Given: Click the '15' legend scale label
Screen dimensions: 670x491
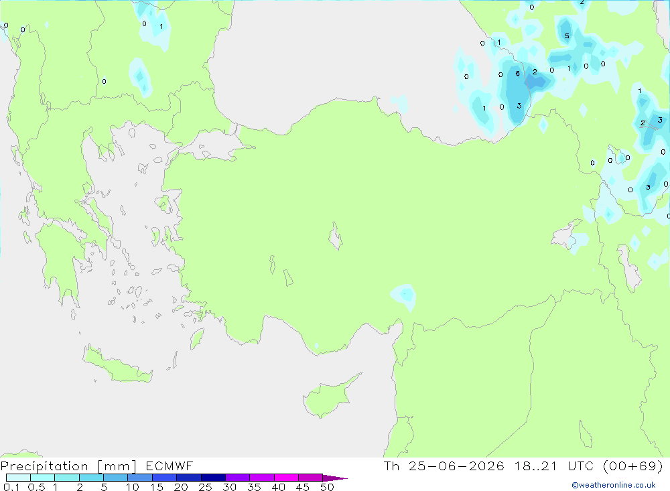Looking at the screenshot, I should coord(157,487).
